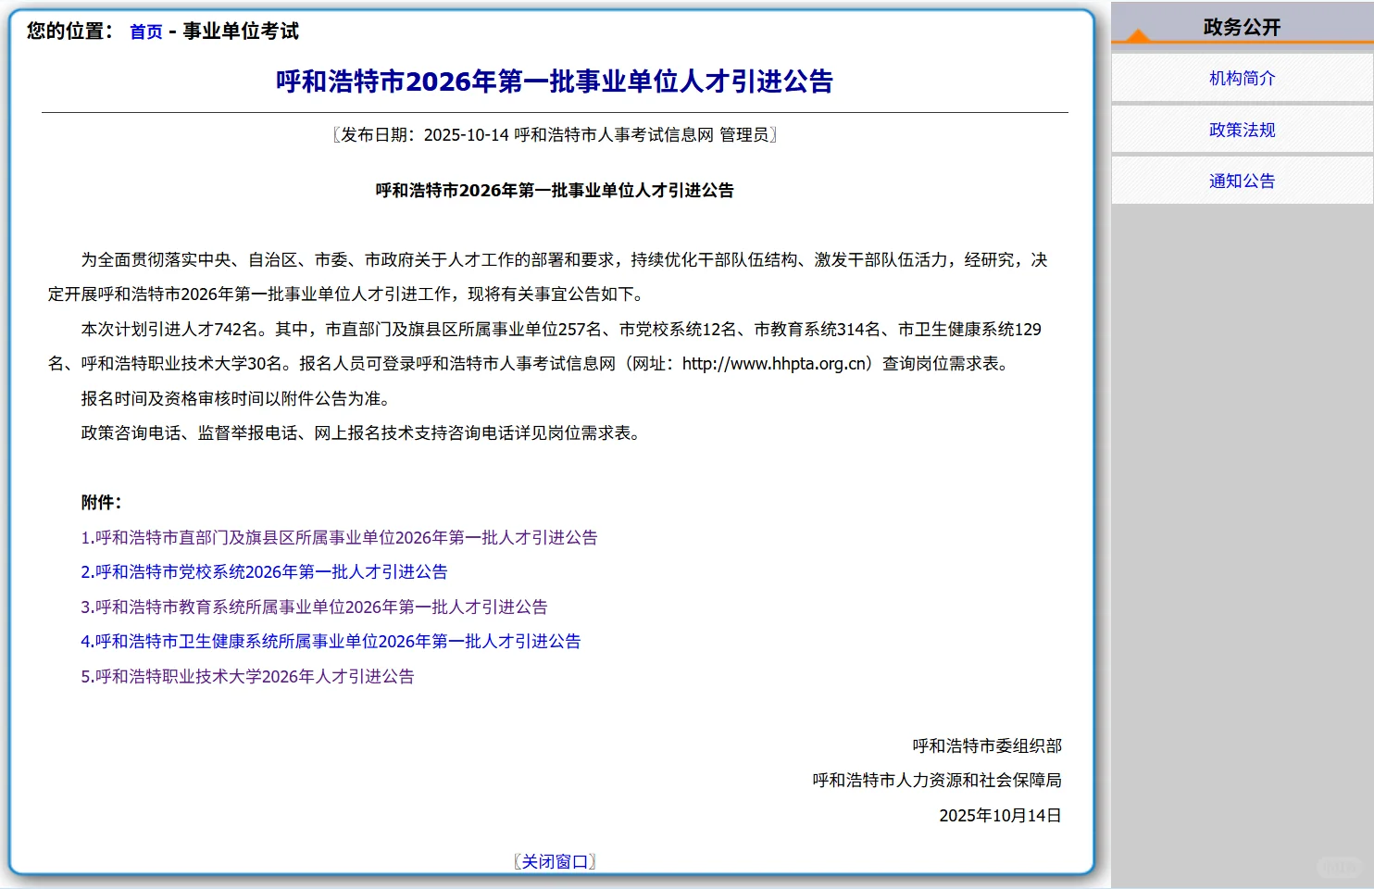Open the 政策法规 sidebar item
Screen dimensions: 1374x889
click(1242, 131)
